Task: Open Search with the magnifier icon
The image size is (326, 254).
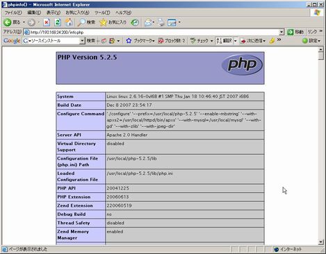Action: pos(81,22)
